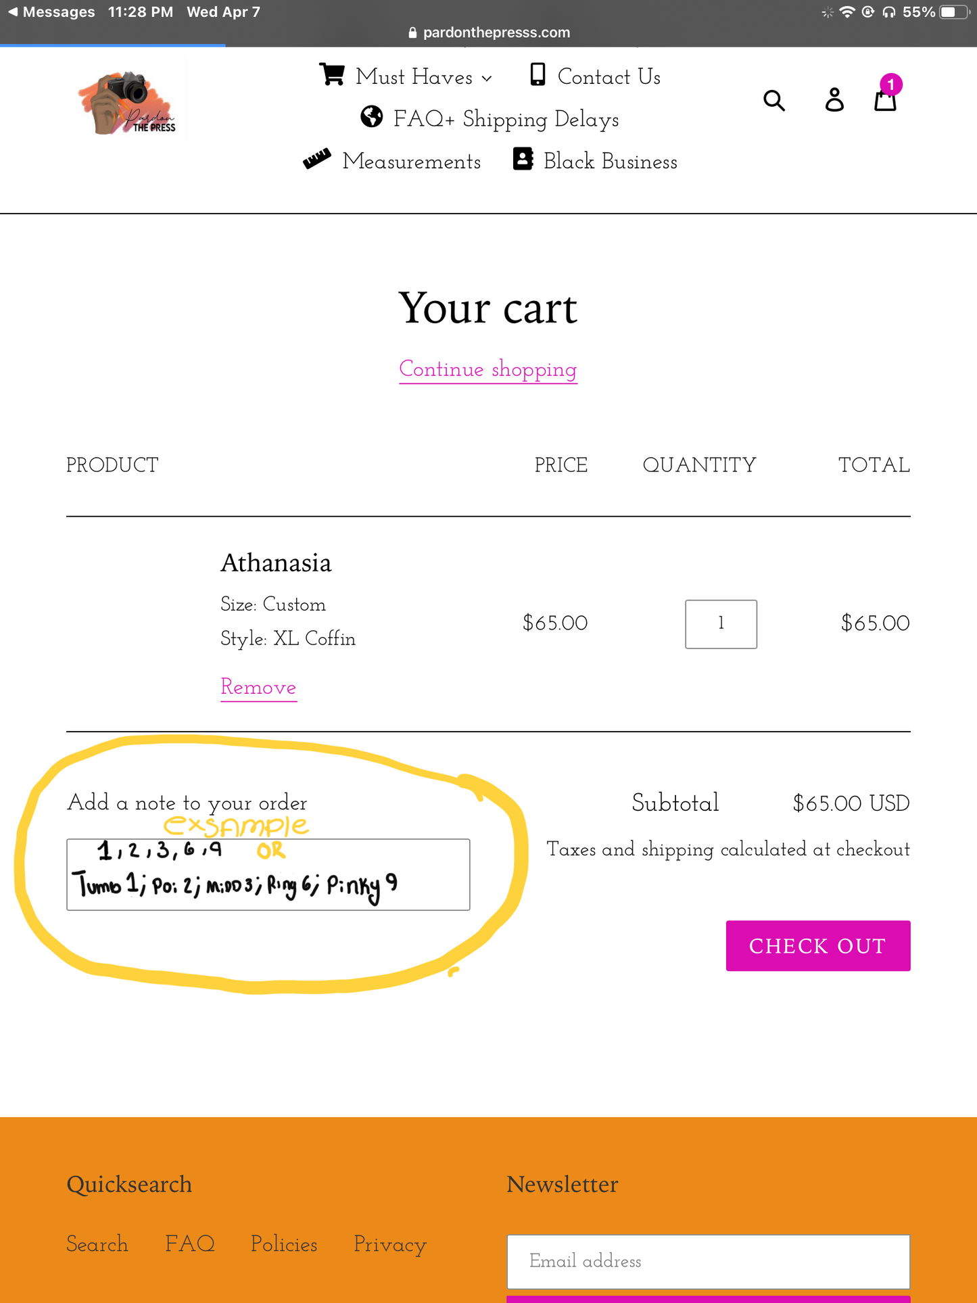
Task: Go to the Contact Us page
Action: coord(609,77)
